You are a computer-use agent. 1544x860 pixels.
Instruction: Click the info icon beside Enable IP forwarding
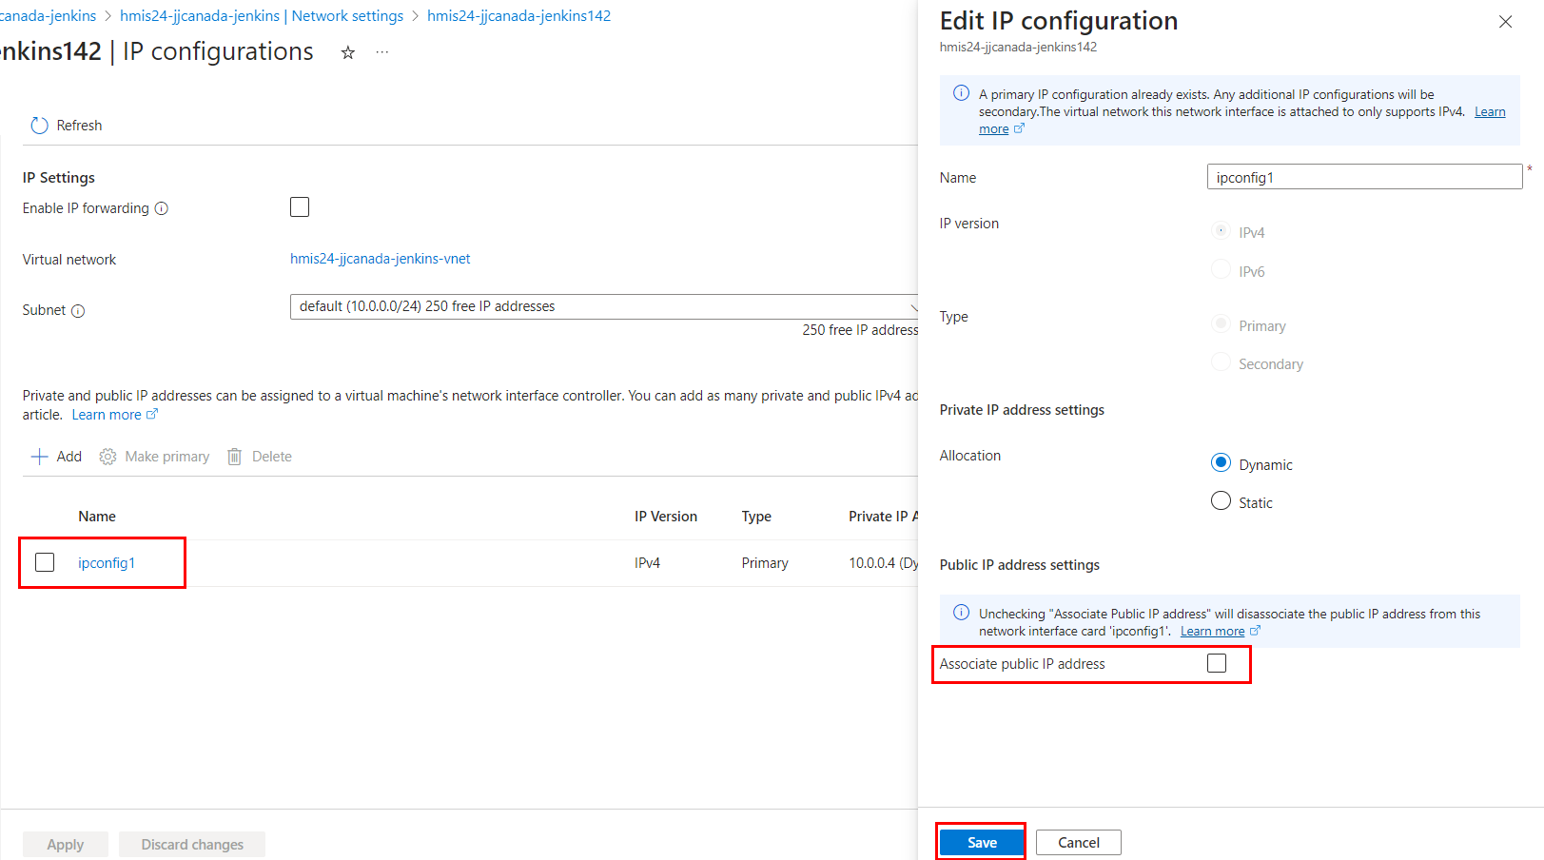point(162,208)
